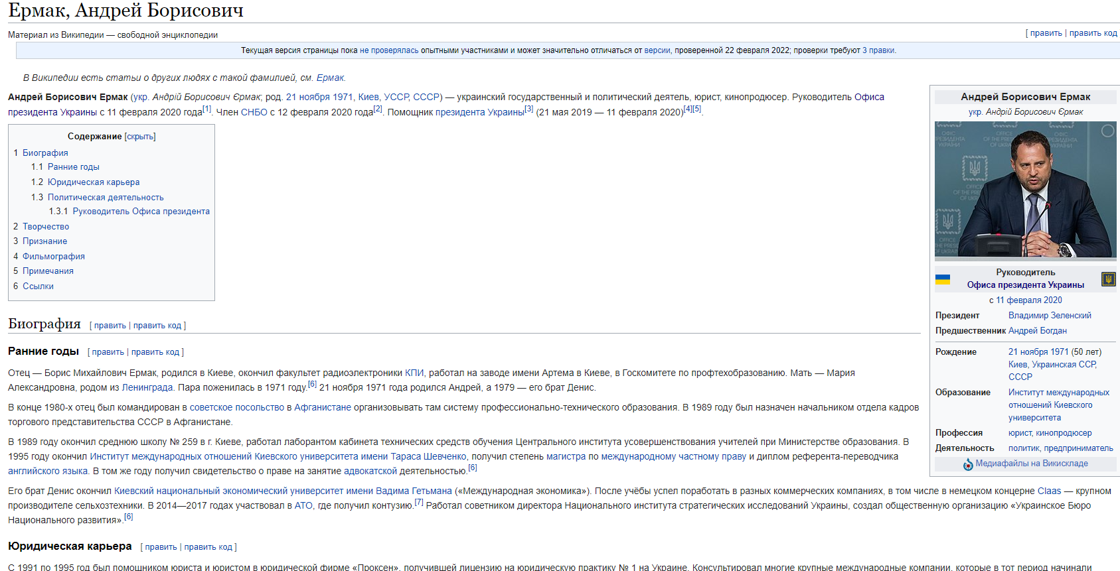Follow the 'адвокатской' link
Image resolution: width=1120 pixels, height=571 pixels.
370,472
